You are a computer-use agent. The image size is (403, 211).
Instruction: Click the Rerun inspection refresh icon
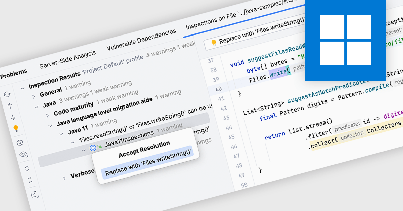pyautogui.click(x=7, y=95)
